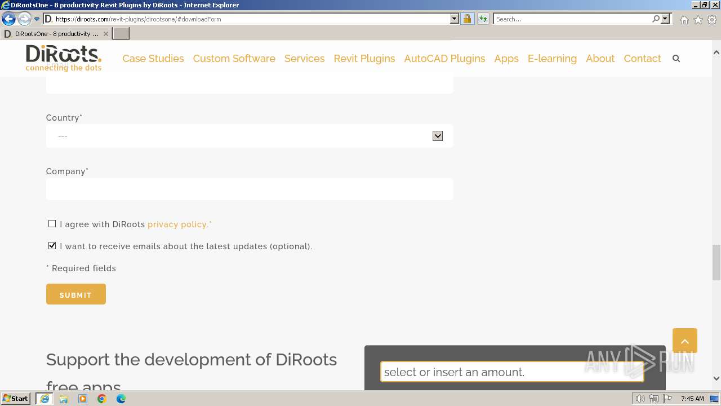This screenshot has height=406, width=721.
Task: Click the site search magnifier icon
Action: (676, 59)
